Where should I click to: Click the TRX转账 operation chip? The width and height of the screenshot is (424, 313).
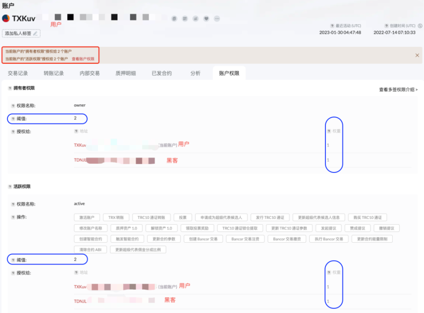115,217
